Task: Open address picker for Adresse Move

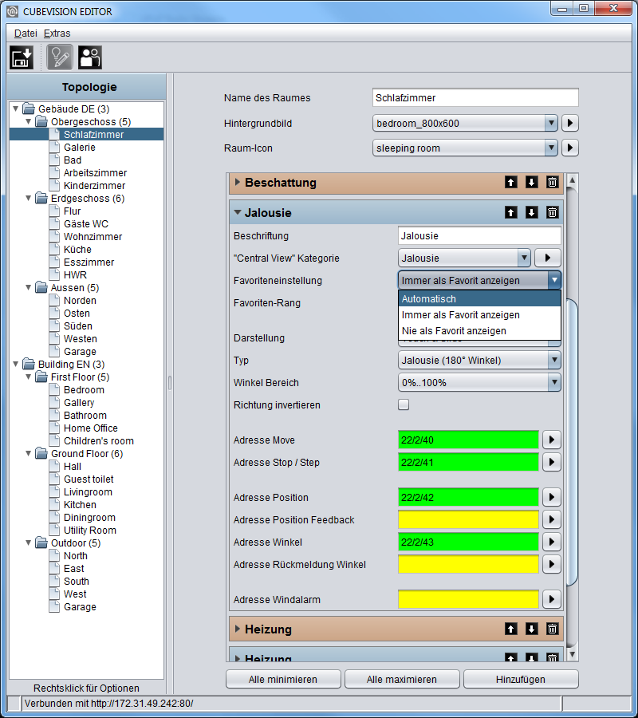Action: tap(552, 440)
